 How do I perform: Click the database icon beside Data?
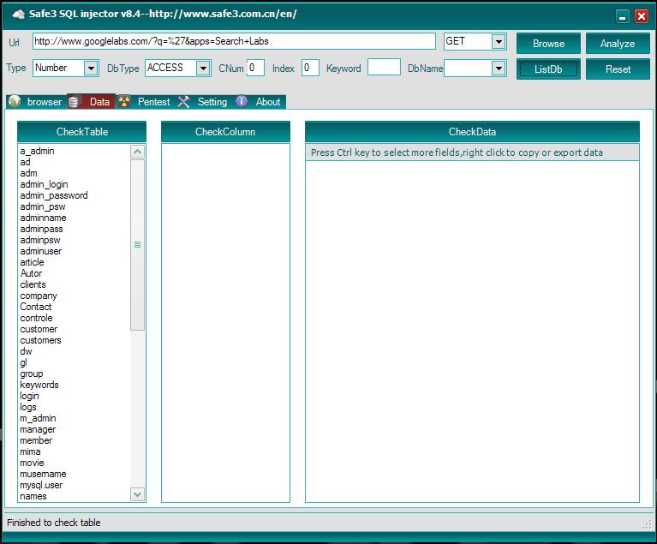point(74,102)
